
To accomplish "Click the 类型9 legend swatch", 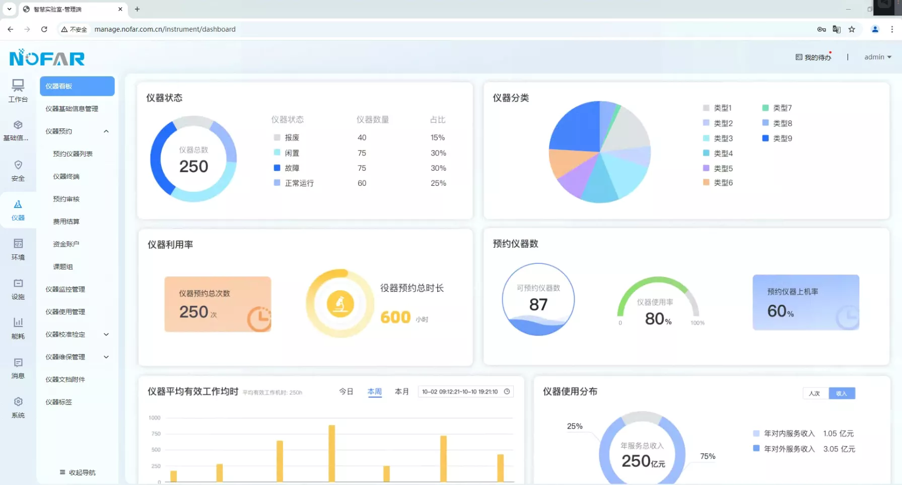I will 766,138.
